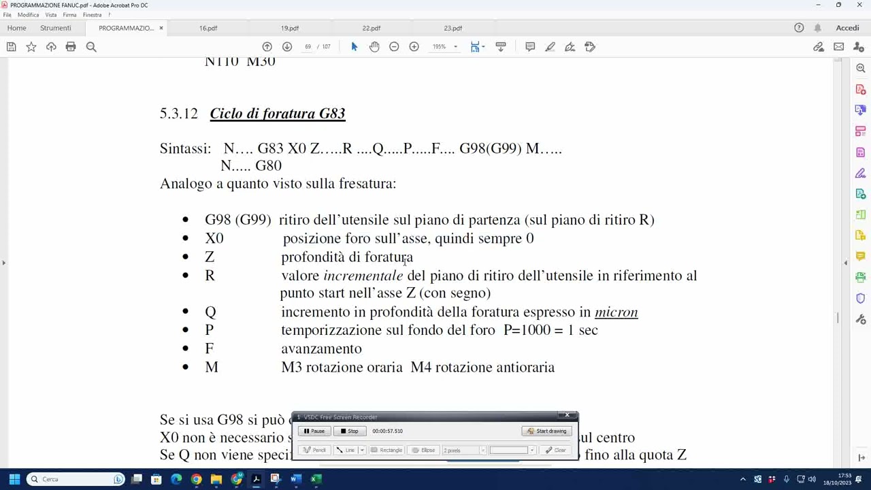Open the fit page options dropdown arrow

[483, 47]
